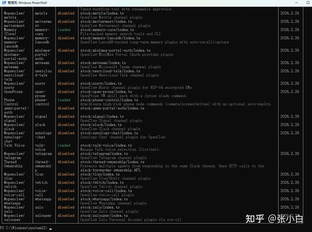Click 'stock:nostr/index.ts' source text

click(101, 83)
